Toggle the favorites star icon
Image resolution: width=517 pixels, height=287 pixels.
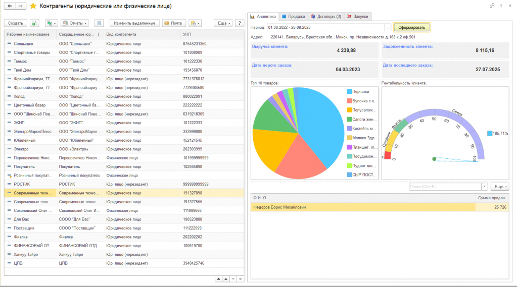33,6
